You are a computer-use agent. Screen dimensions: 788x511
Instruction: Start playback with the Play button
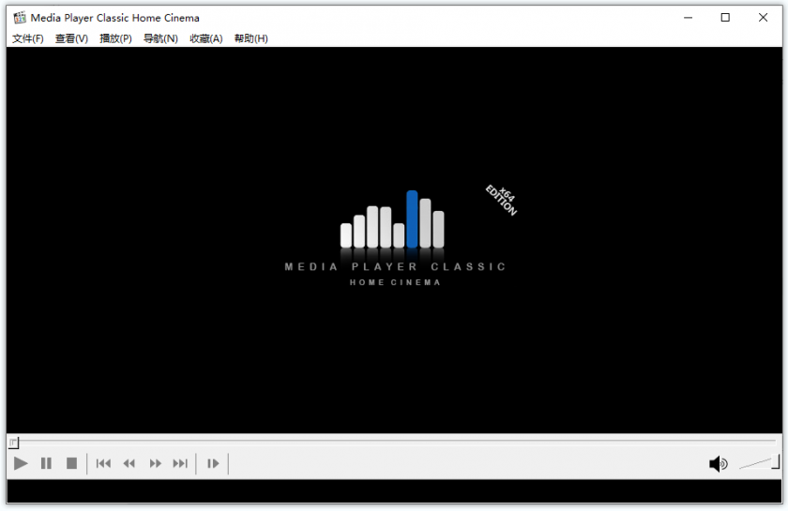pos(21,463)
